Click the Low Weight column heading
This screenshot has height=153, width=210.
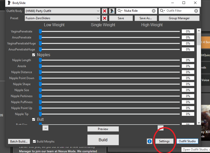pyautogui.click(x=54, y=25)
